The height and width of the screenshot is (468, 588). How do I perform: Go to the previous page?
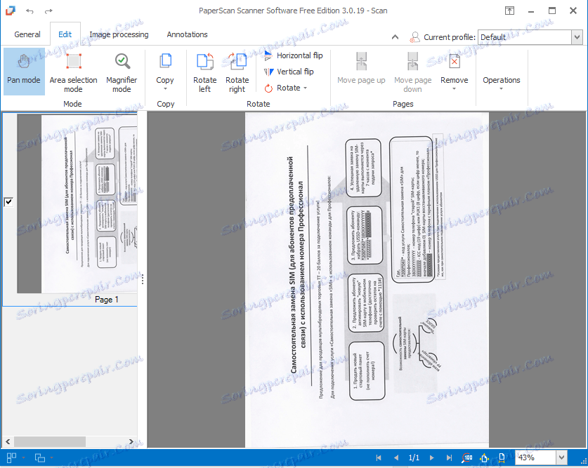pyautogui.click(x=396, y=457)
